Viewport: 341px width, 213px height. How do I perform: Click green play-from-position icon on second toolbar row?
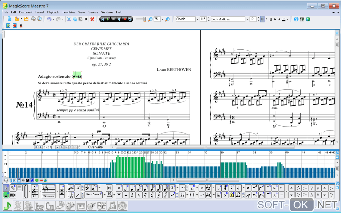pos(8,26)
